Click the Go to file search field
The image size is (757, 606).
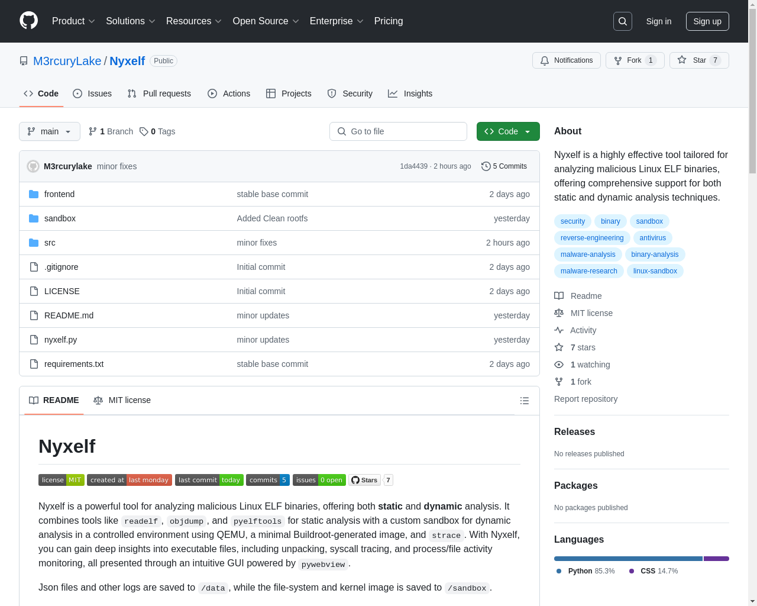(398, 131)
